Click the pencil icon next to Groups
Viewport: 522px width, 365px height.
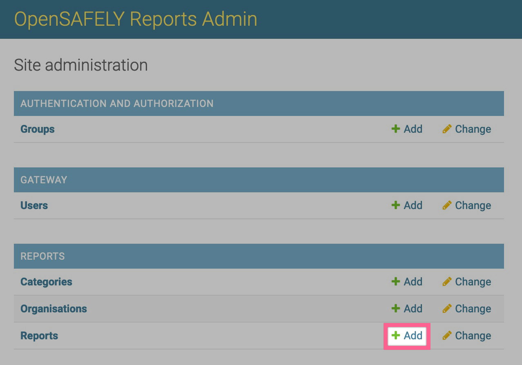[x=447, y=129]
